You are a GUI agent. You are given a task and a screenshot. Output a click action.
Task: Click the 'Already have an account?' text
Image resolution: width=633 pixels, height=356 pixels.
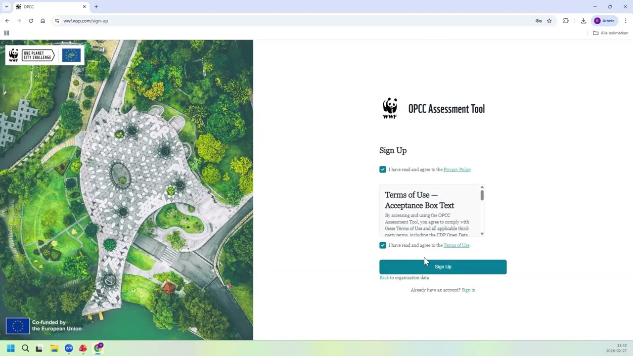coord(435,290)
